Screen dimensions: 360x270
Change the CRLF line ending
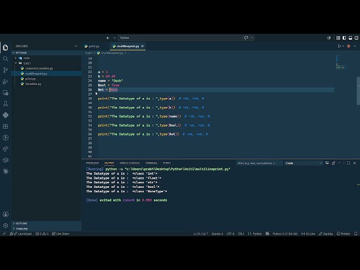[241, 234]
